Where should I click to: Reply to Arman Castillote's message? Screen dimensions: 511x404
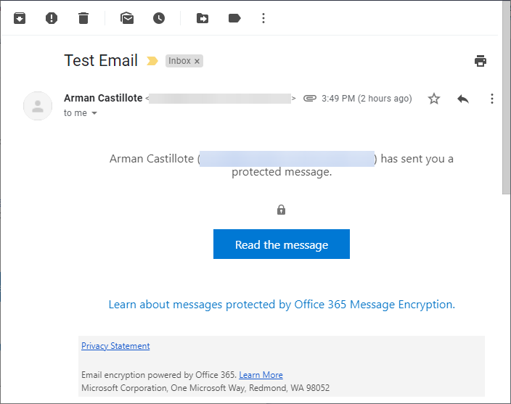[463, 99]
